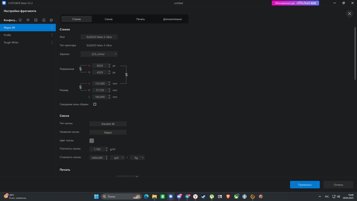Viewport: 357px width, 201px height.
Task: Click the Применить button
Action: click(305, 185)
